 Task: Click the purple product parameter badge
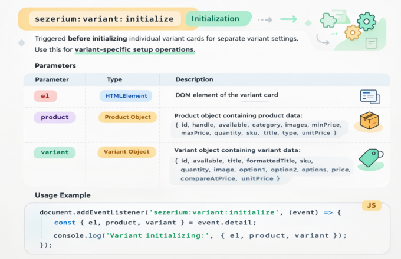pos(55,117)
